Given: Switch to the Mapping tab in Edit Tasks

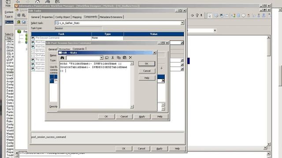Looking at the screenshot, I should pyautogui.click(x=77, y=17).
